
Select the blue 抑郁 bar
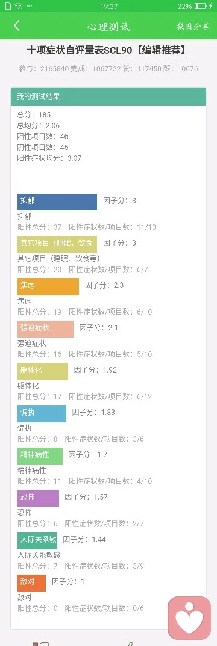pyautogui.click(x=57, y=202)
